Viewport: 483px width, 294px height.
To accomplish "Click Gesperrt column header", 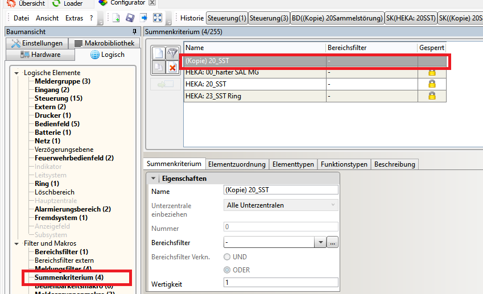I will 432,48.
